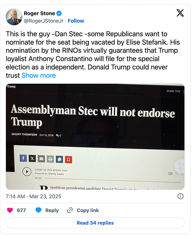The image size is (193, 236).
Task: Click the print icon in the article
Action: 50,159
